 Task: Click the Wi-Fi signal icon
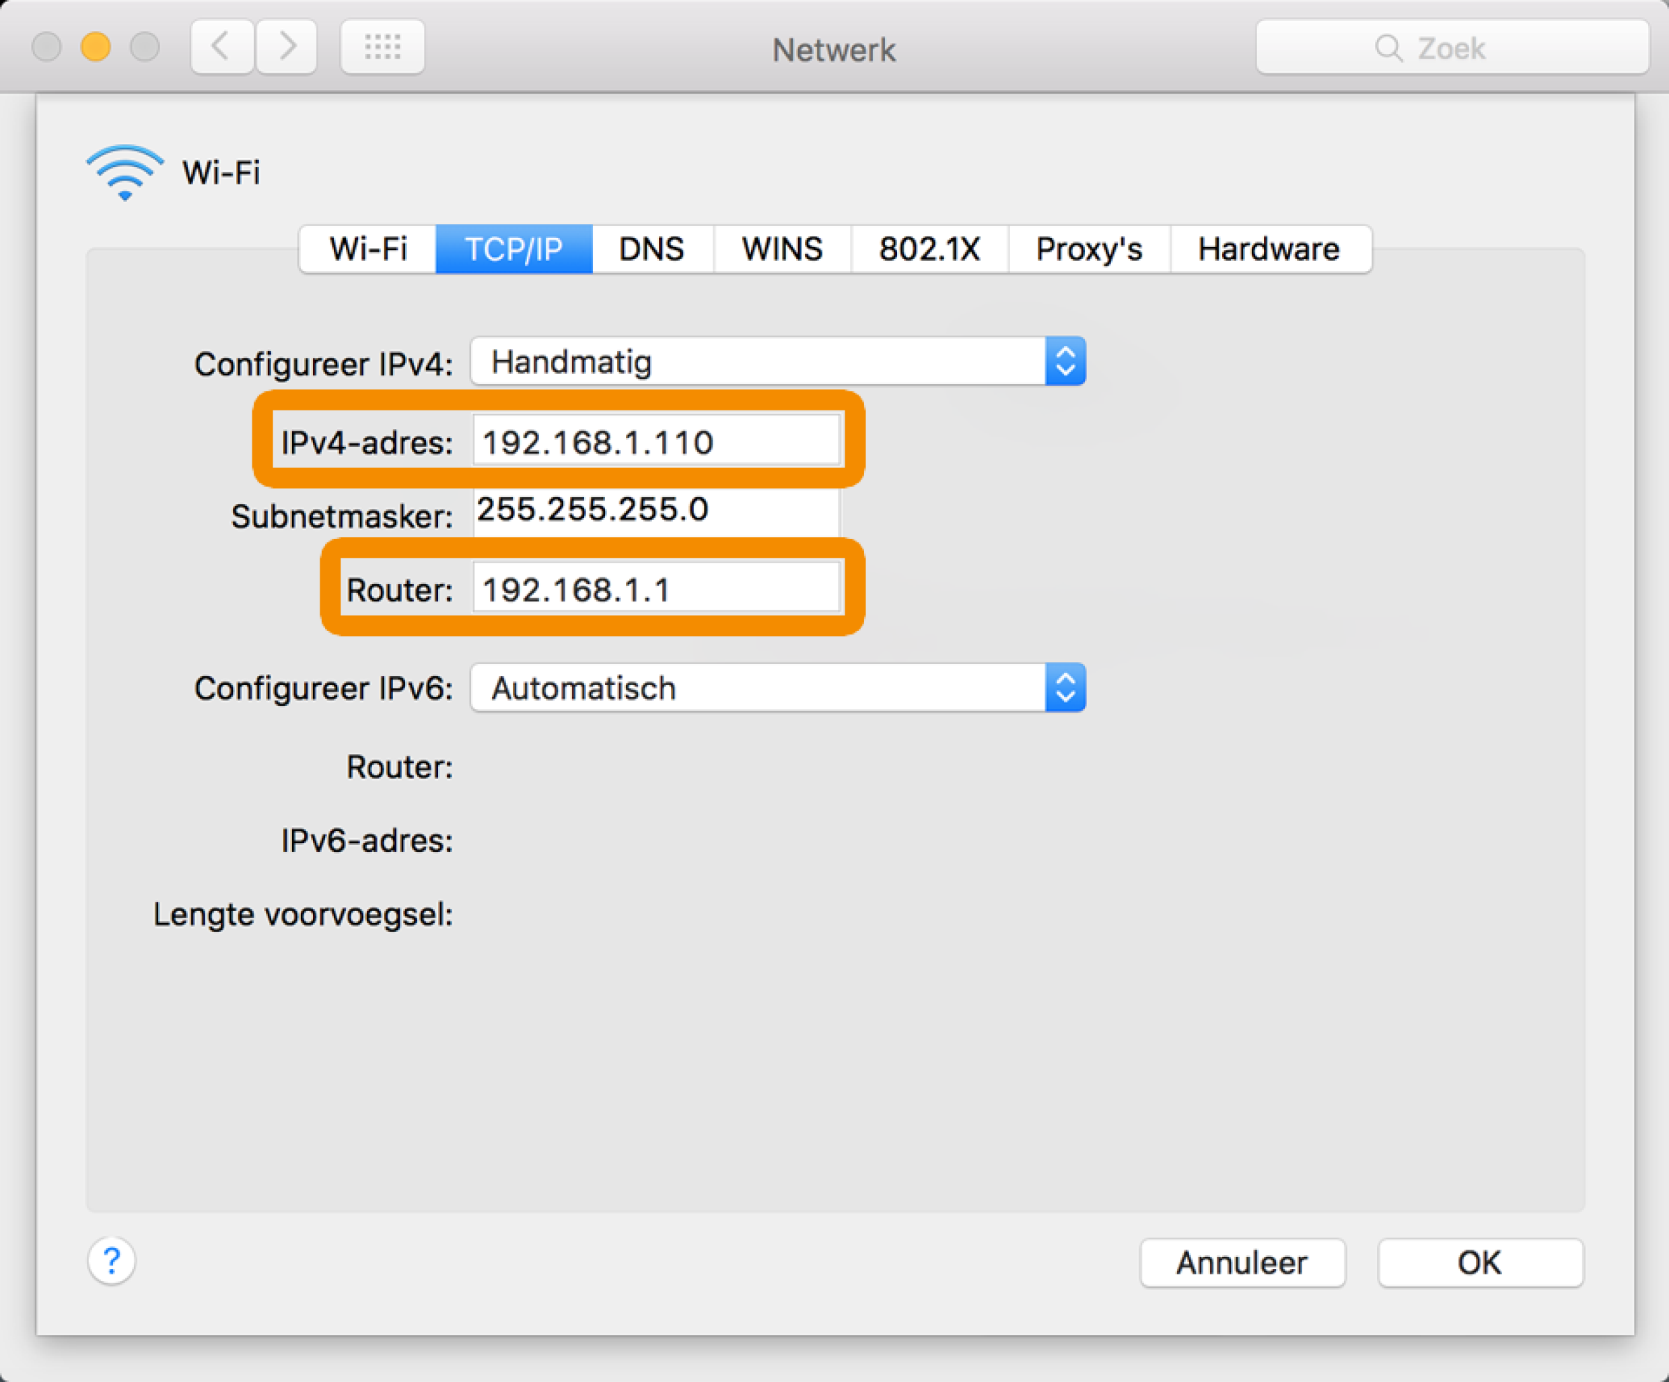click(x=125, y=172)
